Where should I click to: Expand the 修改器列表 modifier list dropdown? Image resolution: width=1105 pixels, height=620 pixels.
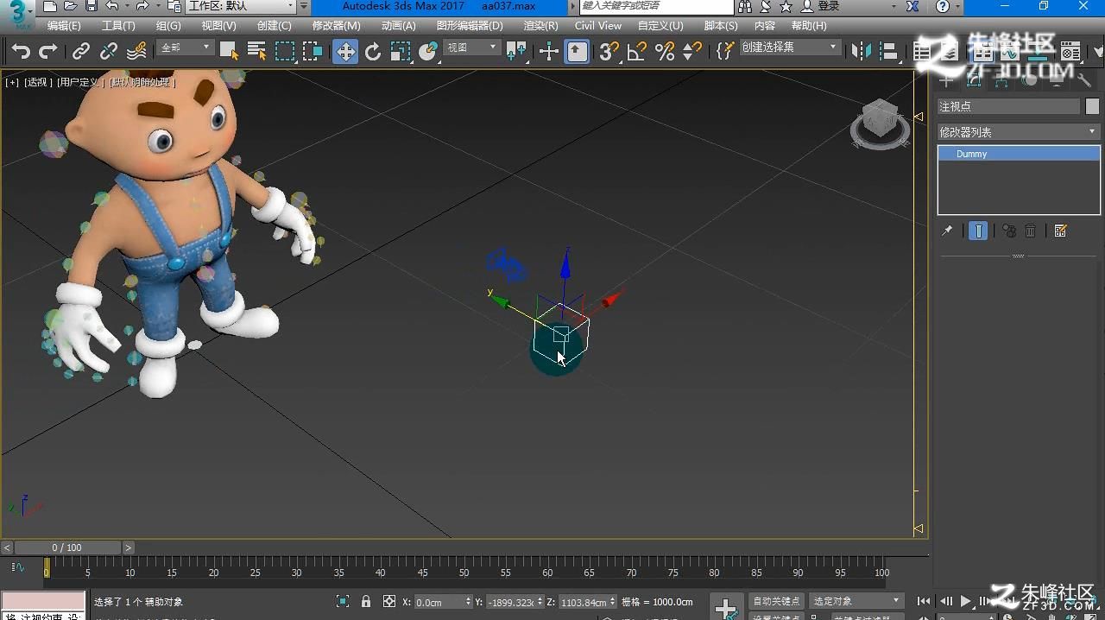(1019, 132)
